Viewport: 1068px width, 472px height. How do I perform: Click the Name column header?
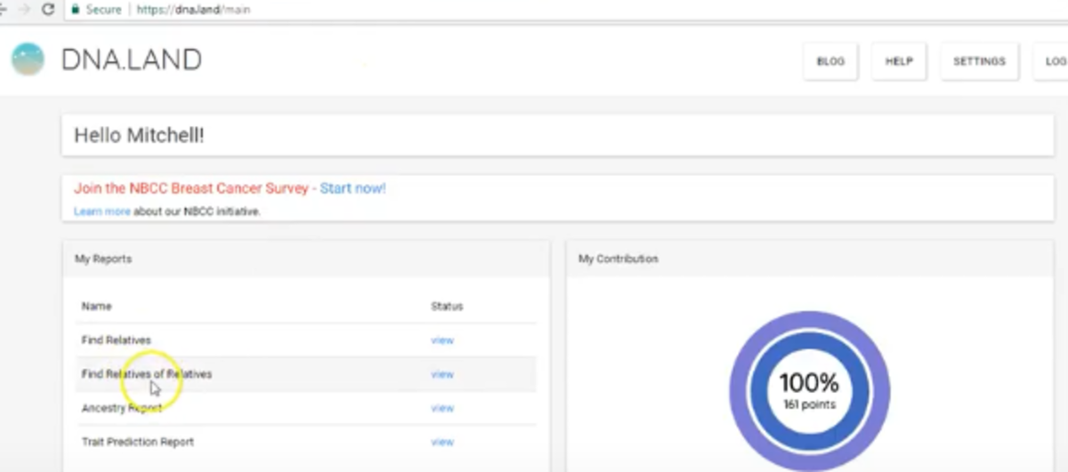96,307
